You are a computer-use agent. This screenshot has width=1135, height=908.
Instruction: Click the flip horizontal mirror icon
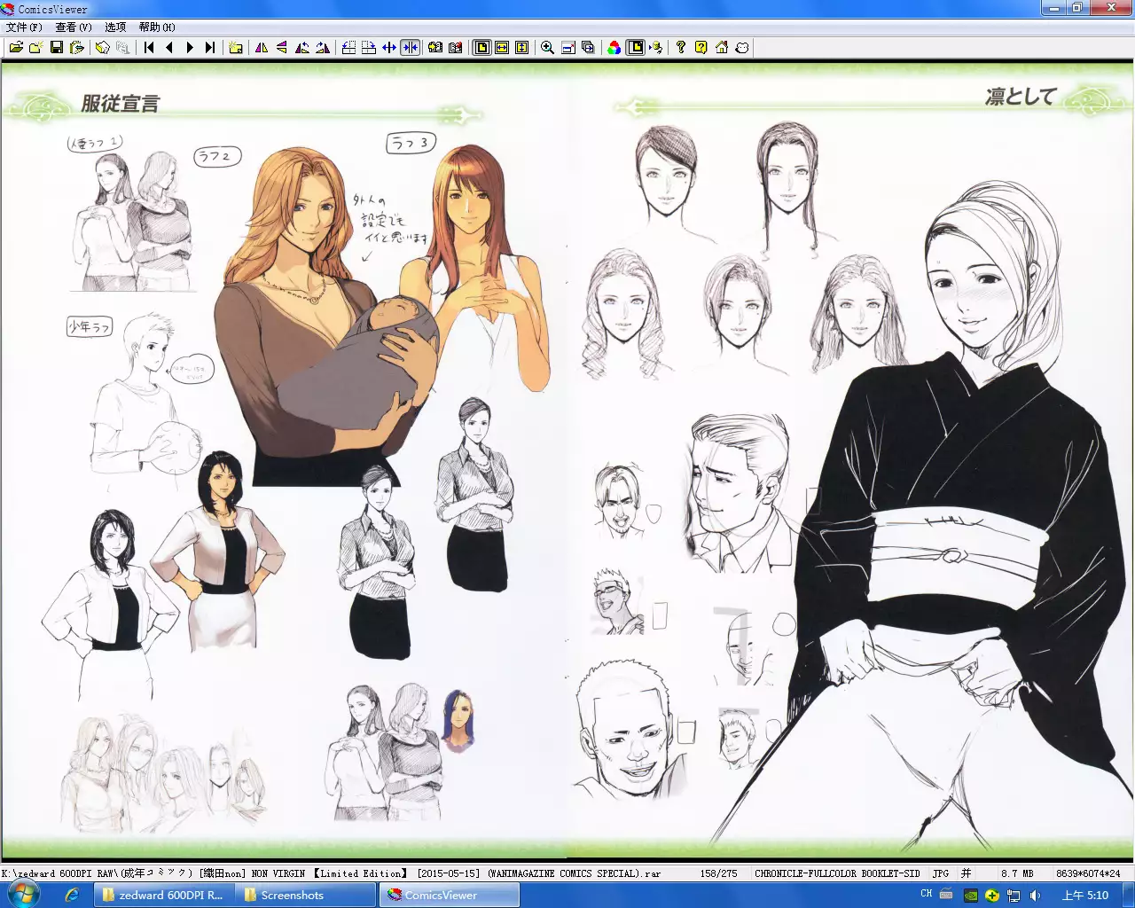262,48
